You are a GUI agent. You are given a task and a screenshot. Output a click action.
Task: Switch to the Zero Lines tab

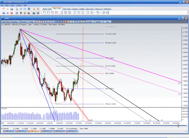click(x=90, y=9)
